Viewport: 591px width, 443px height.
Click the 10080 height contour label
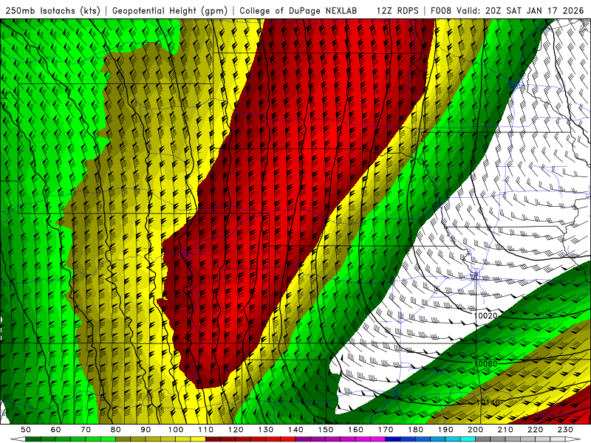[485, 364]
